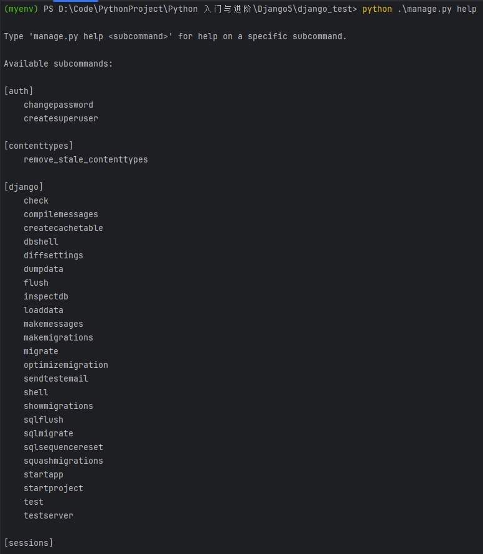The height and width of the screenshot is (554, 483).
Task: Click the 'migrate' subcommand line
Action: click(41, 352)
